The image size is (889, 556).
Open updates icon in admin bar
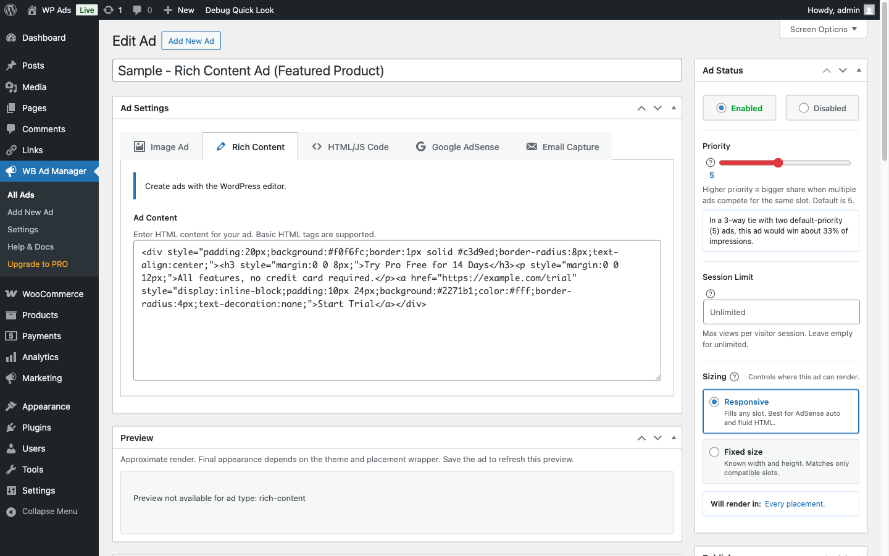[109, 10]
